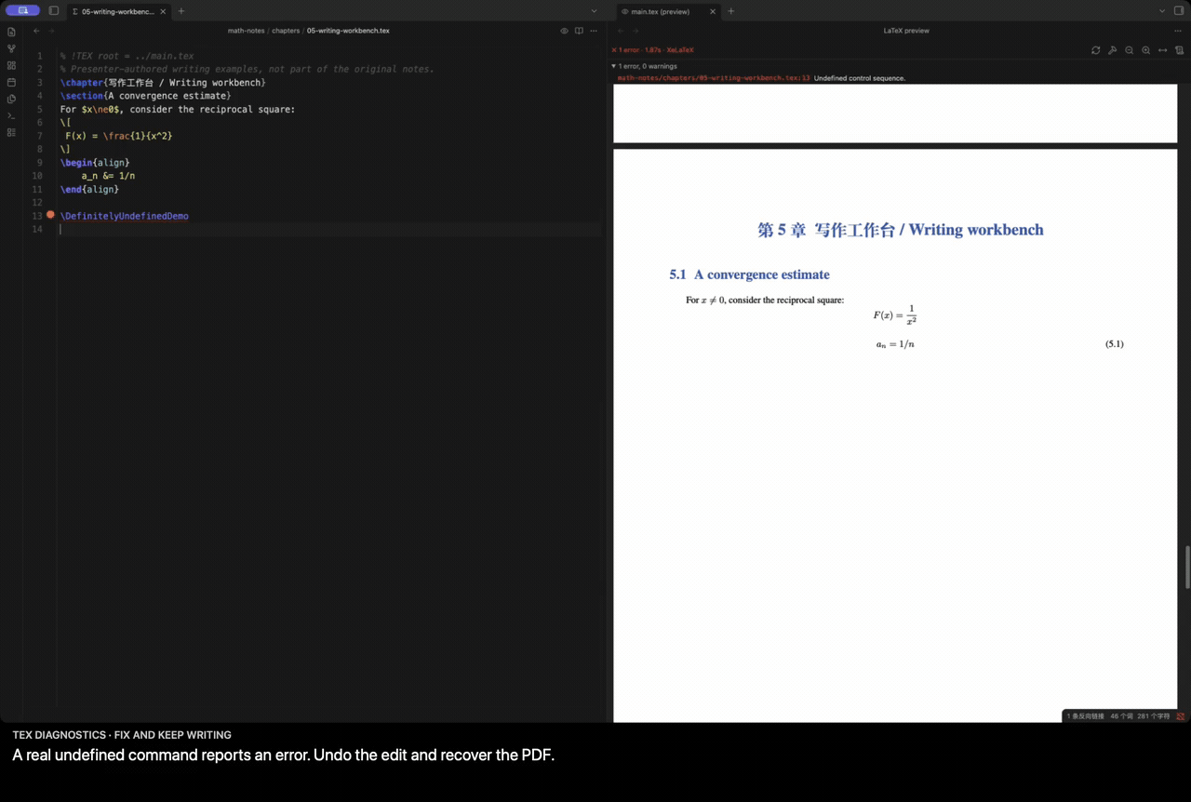Click the '1 error · 1.87s · XeLaTeX' status
1191x802 pixels.
(x=652, y=50)
